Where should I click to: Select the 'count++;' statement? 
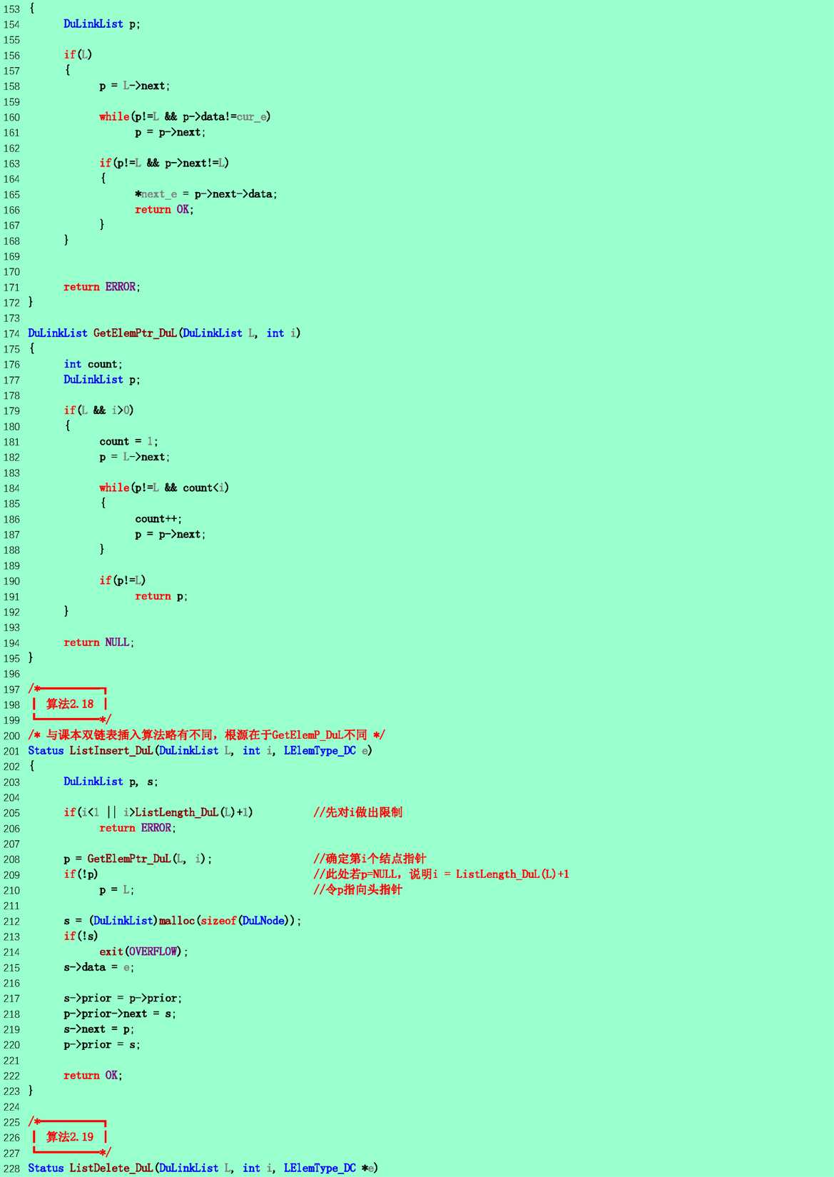[159, 519]
